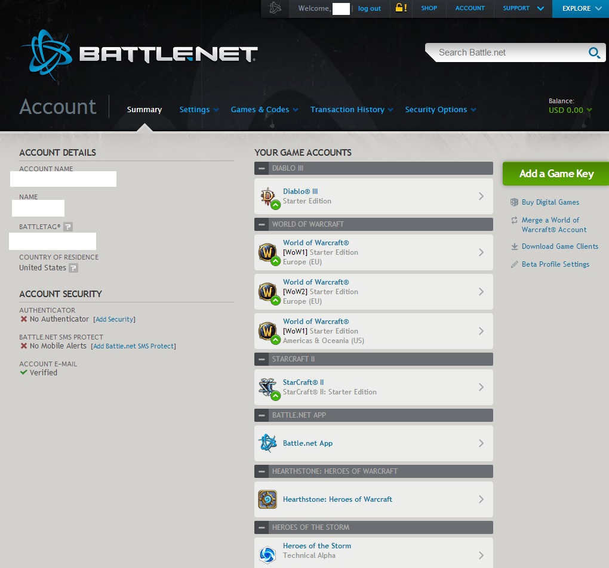Open WoW2 Starter Edition Europe row arrow

[481, 292]
